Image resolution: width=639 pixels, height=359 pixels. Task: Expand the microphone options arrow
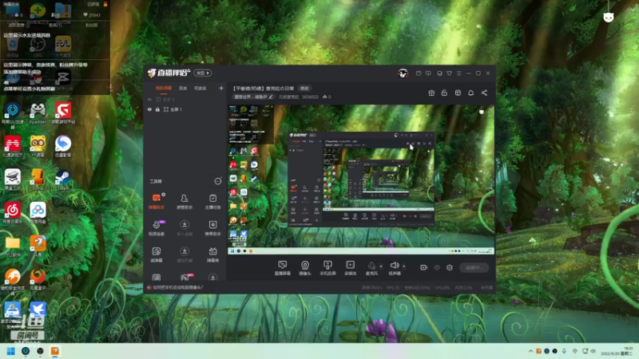pos(381,266)
